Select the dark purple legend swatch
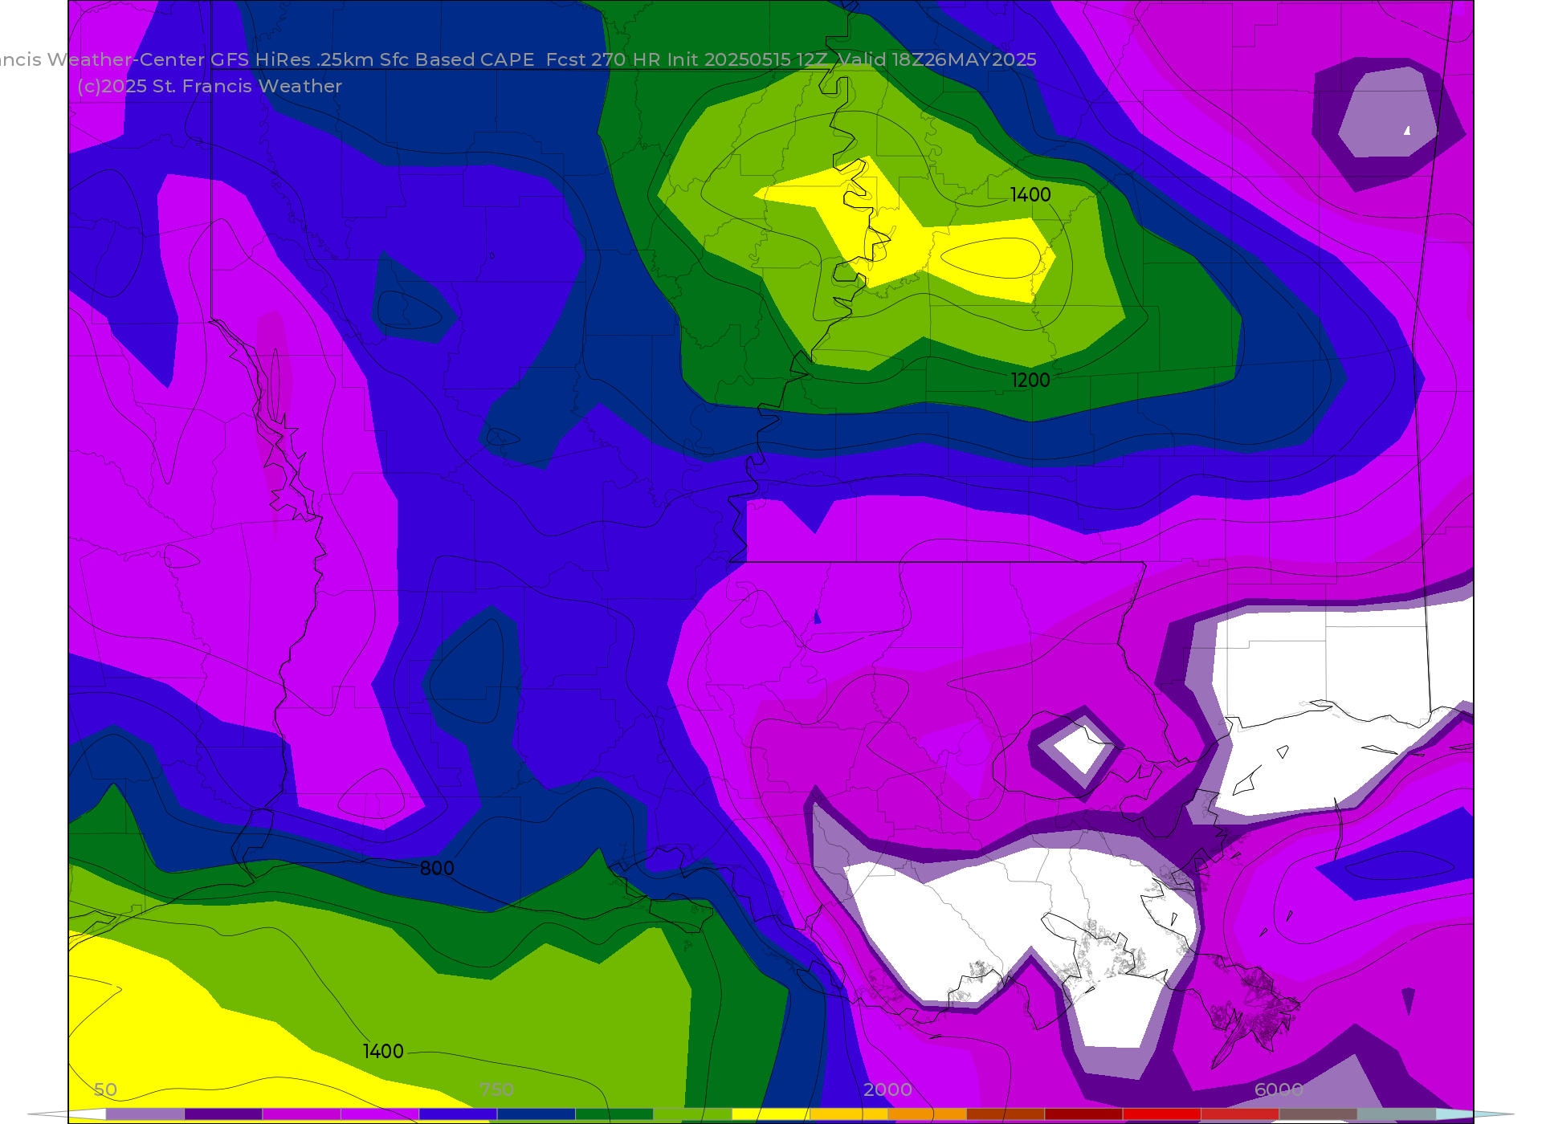This screenshot has width=1542, height=1124. (x=223, y=1114)
